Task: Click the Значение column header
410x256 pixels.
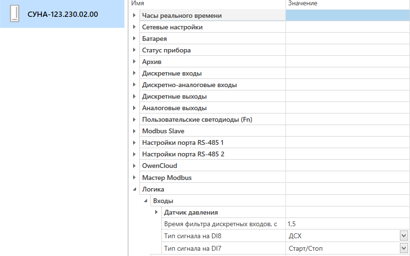Action: click(x=303, y=3)
